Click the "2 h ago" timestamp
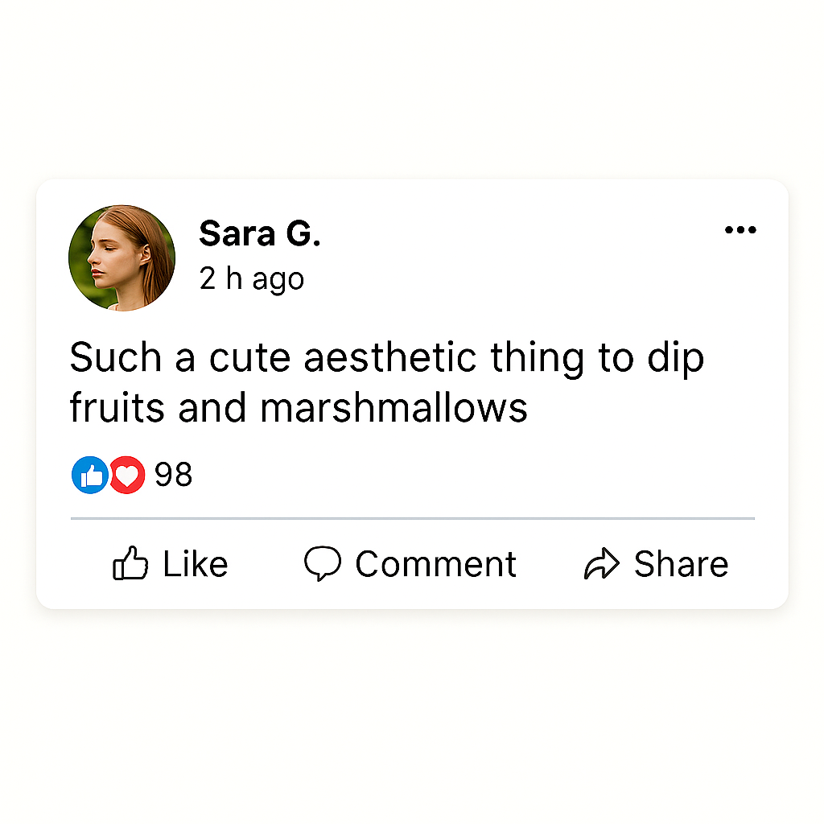The image size is (824, 824). [x=251, y=279]
